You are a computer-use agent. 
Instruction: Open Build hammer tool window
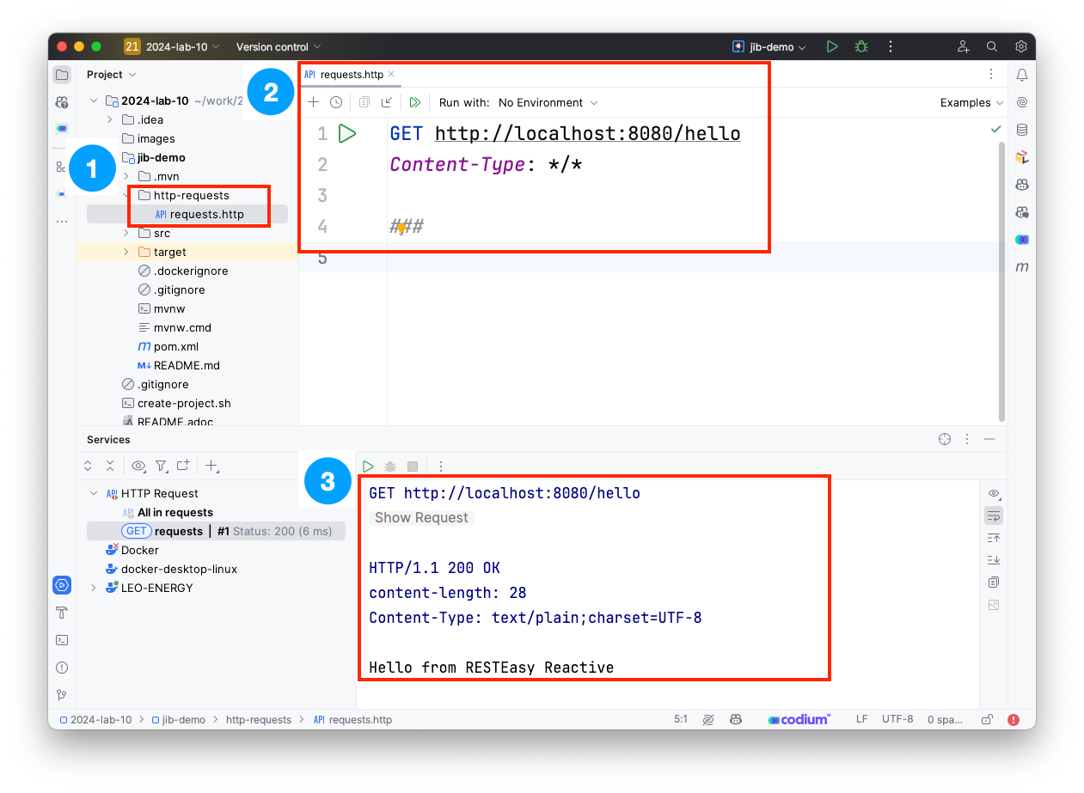[62, 613]
